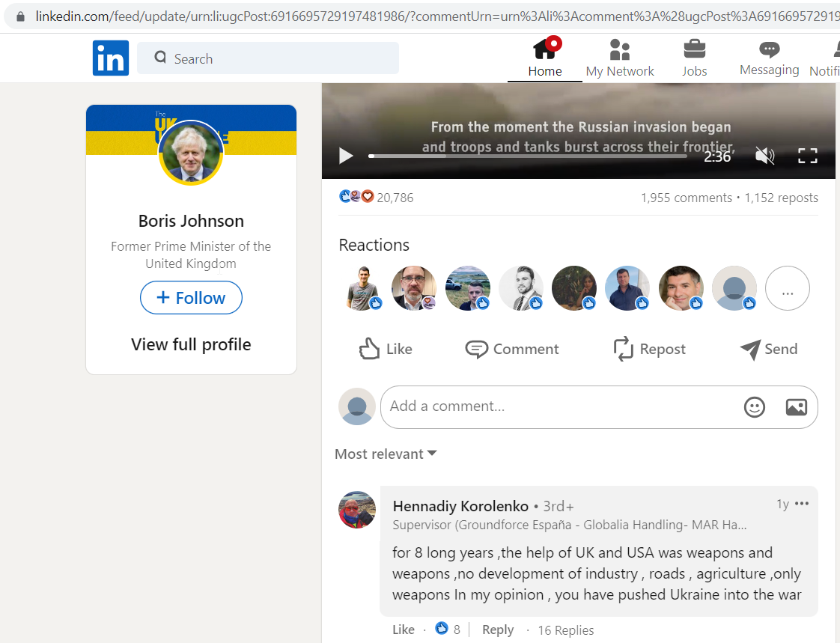
Task: Open the Boris Johnson name link
Action: 191,221
